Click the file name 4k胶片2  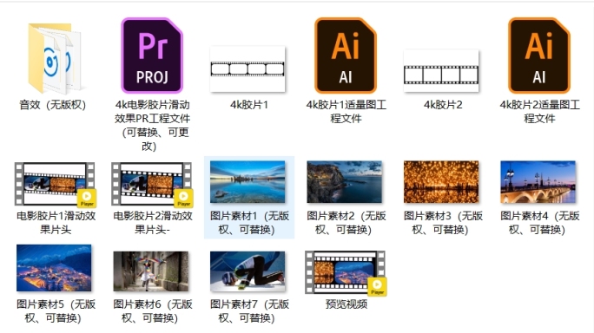[x=443, y=105]
